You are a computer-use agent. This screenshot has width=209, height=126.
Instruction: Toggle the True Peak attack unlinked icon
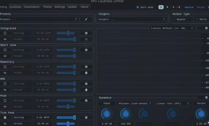(5, 124)
